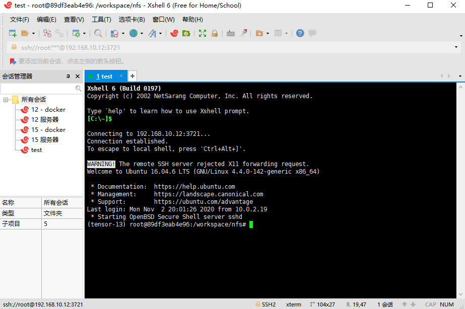The image size is (465, 309).
Task: Open the 帮助(H) menu
Action: tap(192, 20)
